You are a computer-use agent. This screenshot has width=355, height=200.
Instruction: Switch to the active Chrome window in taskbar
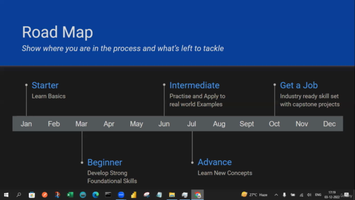click(197, 195)
